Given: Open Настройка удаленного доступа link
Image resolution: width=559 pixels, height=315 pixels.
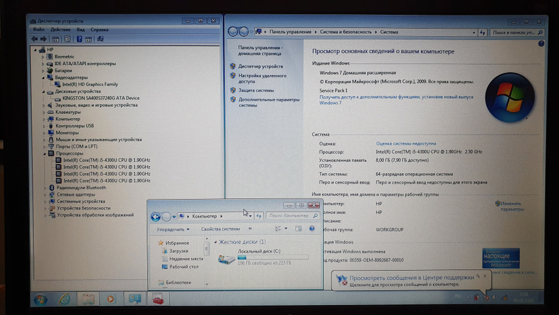Looking at the screenshot, I should click(262, 78).
